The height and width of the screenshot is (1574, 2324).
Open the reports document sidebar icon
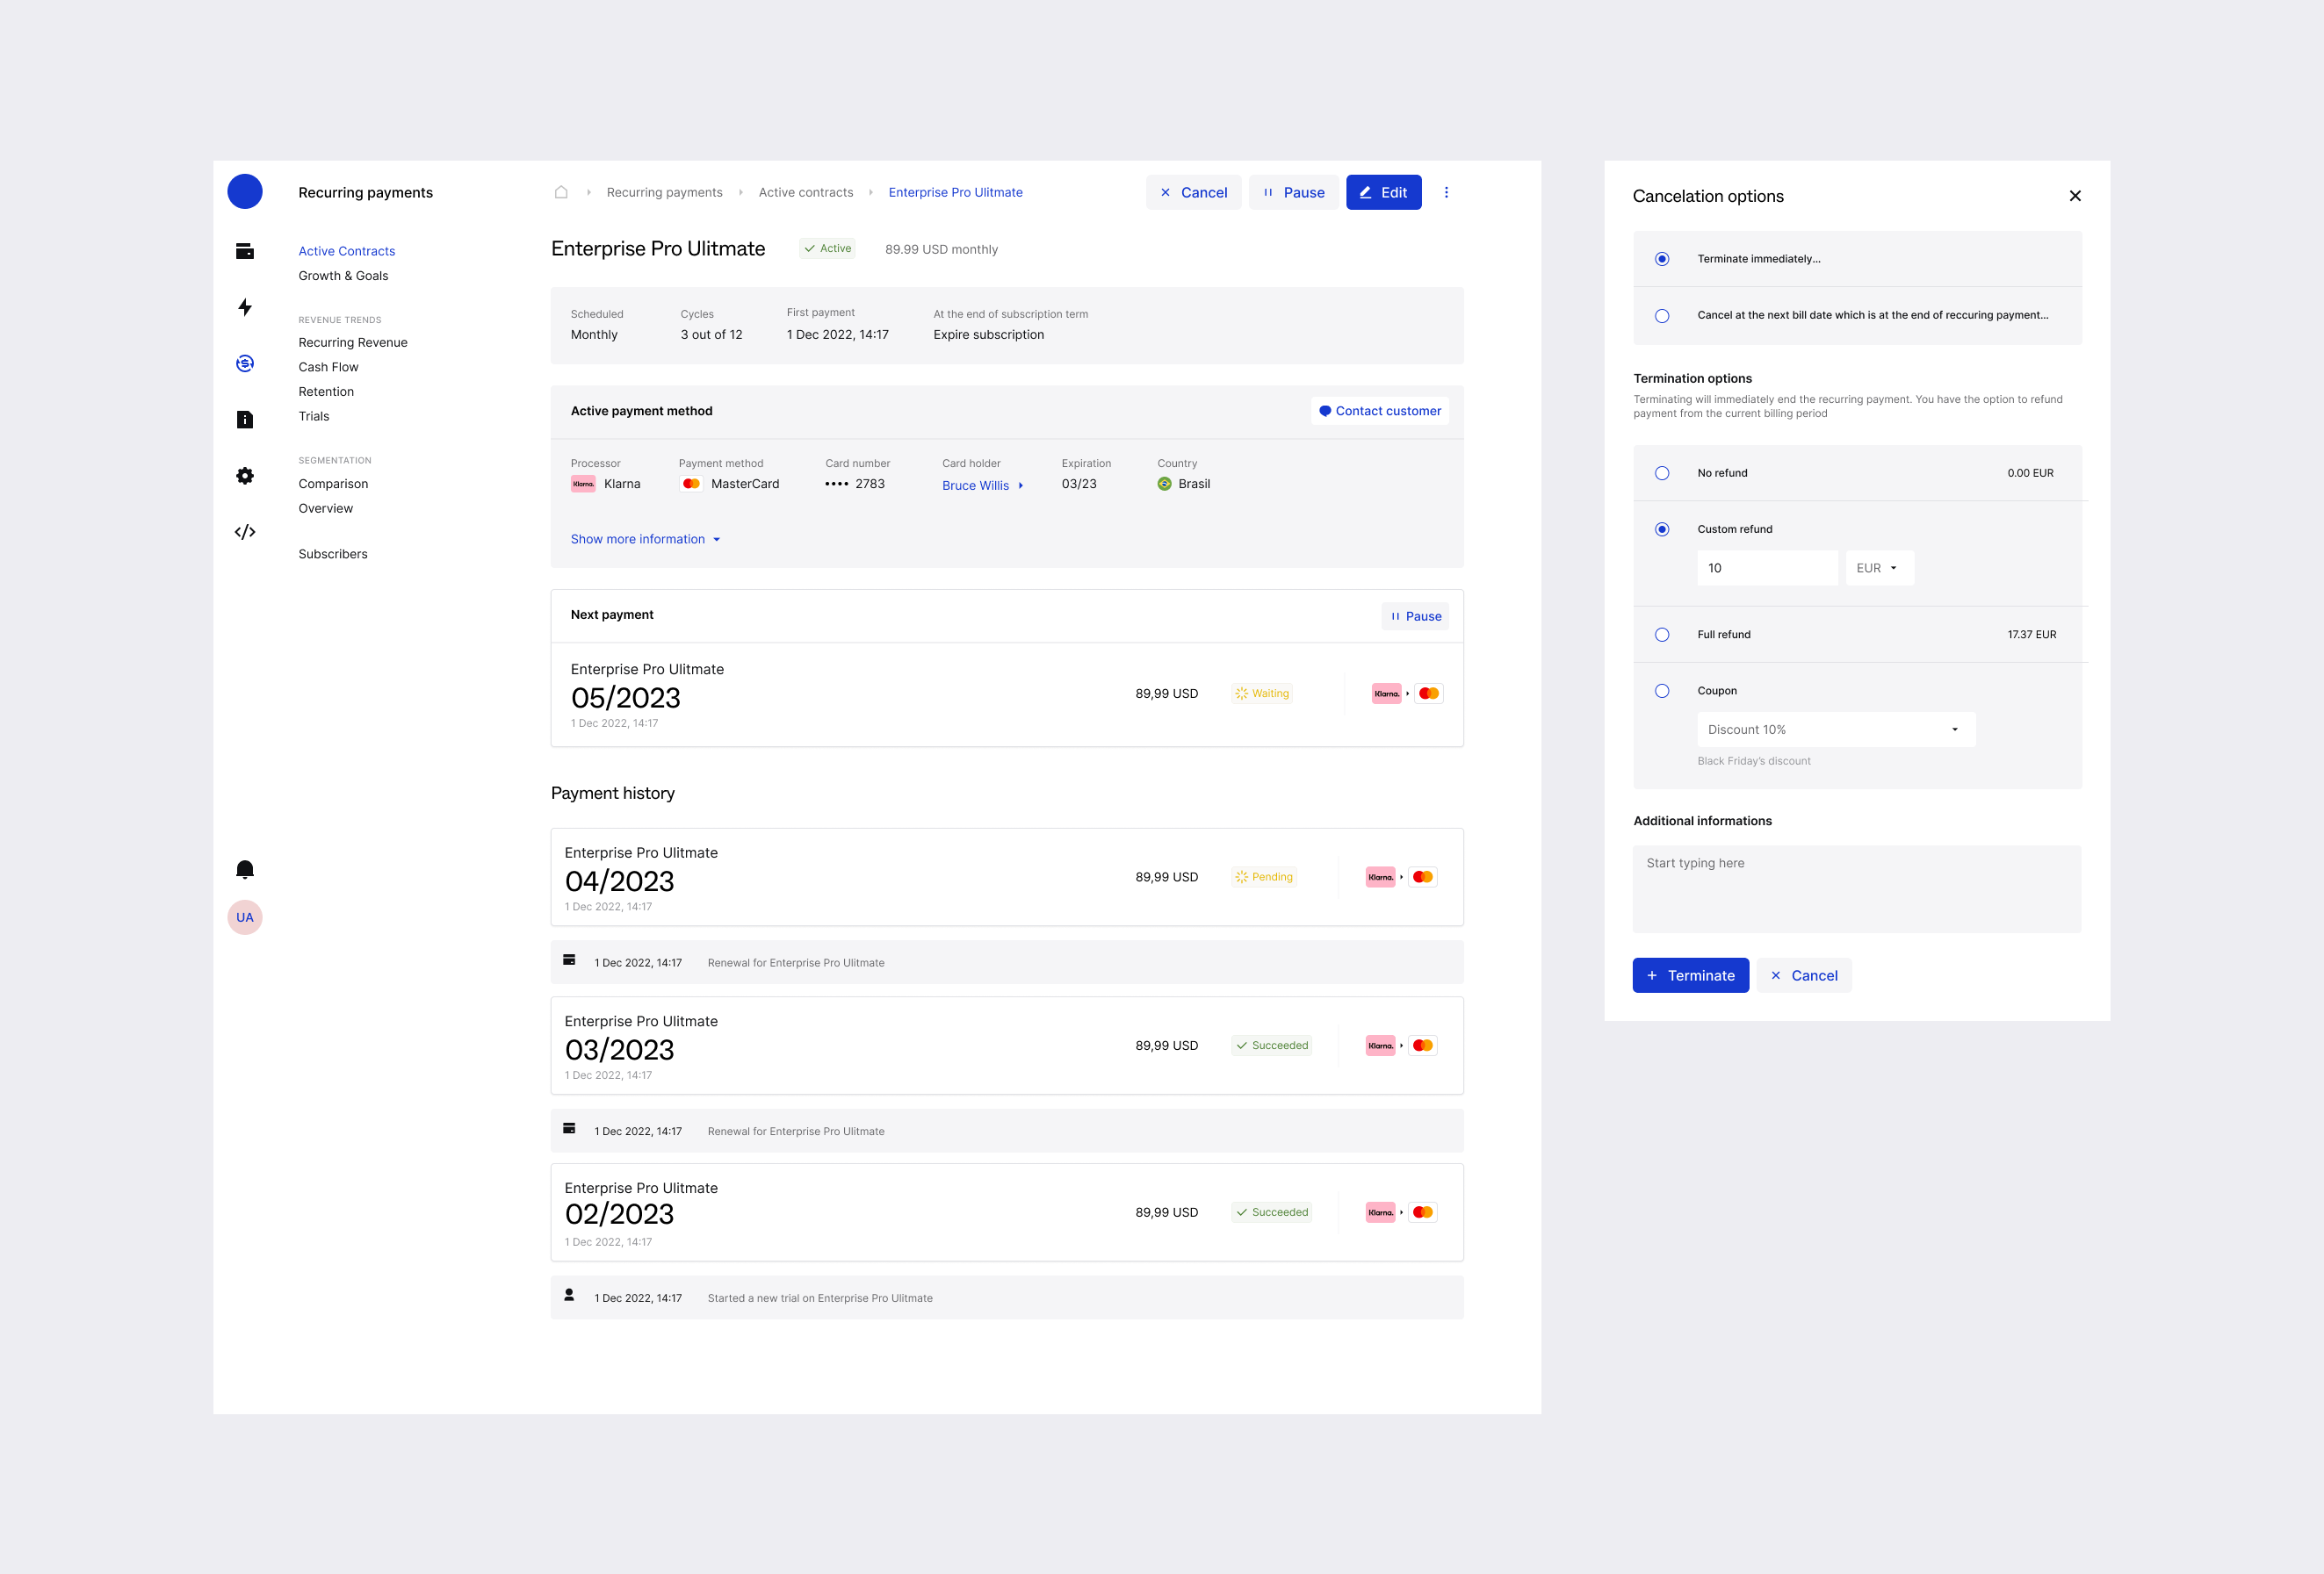(244, 420)
